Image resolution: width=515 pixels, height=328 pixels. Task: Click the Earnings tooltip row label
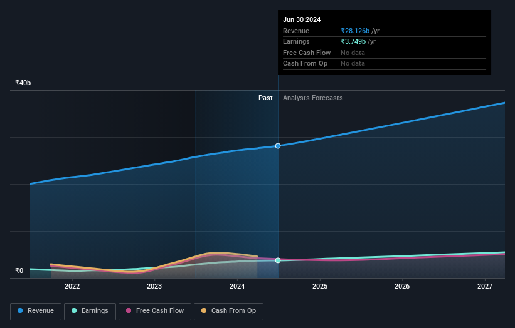(x=296, y=41)
